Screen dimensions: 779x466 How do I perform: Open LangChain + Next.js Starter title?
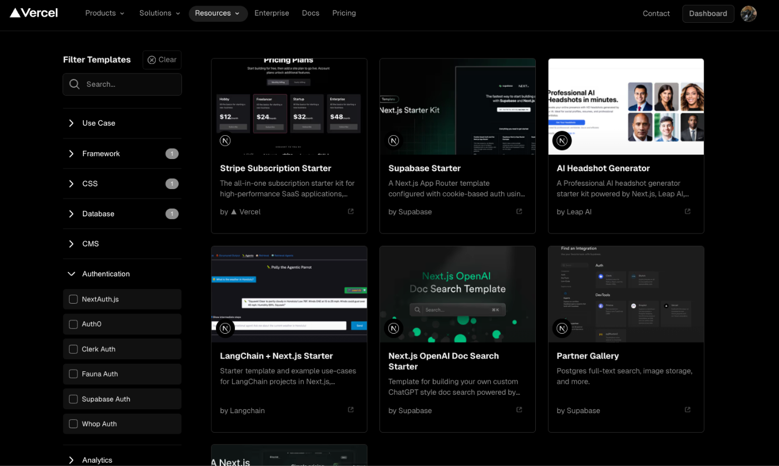click(276, 356)
